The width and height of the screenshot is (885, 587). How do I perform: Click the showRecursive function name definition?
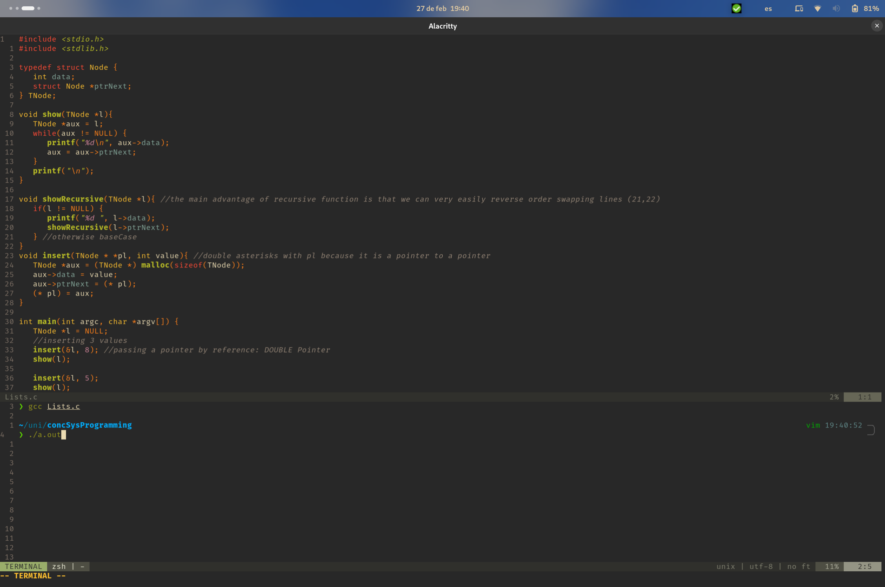coord(73,199)
